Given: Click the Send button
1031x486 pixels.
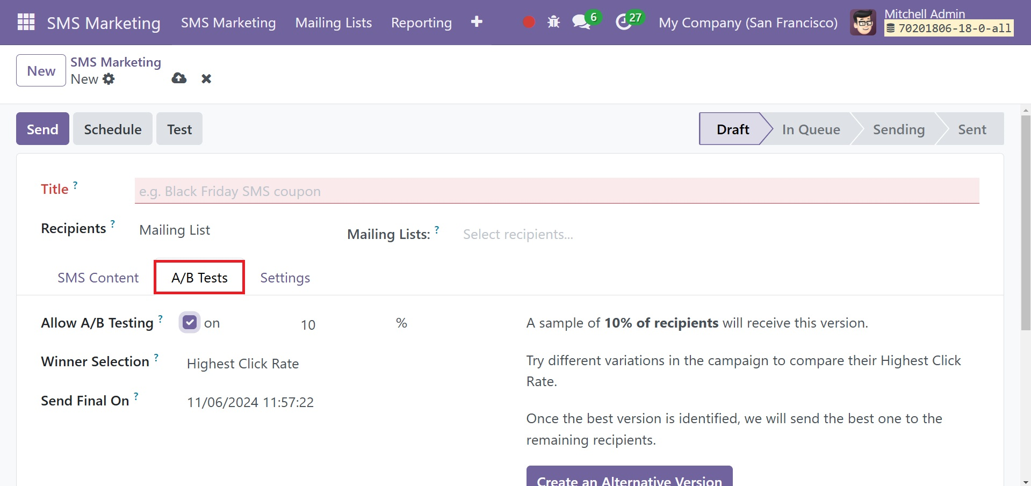Looking at the screenshot, I should [42, 129].
